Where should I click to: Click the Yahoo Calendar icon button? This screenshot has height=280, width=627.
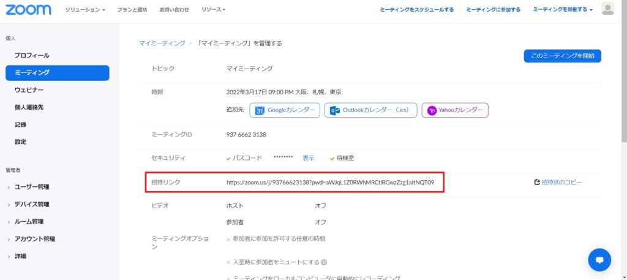click(x=432, y=110)
